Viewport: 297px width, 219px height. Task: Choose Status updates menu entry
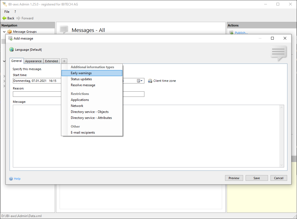click(x=81, y=79)
